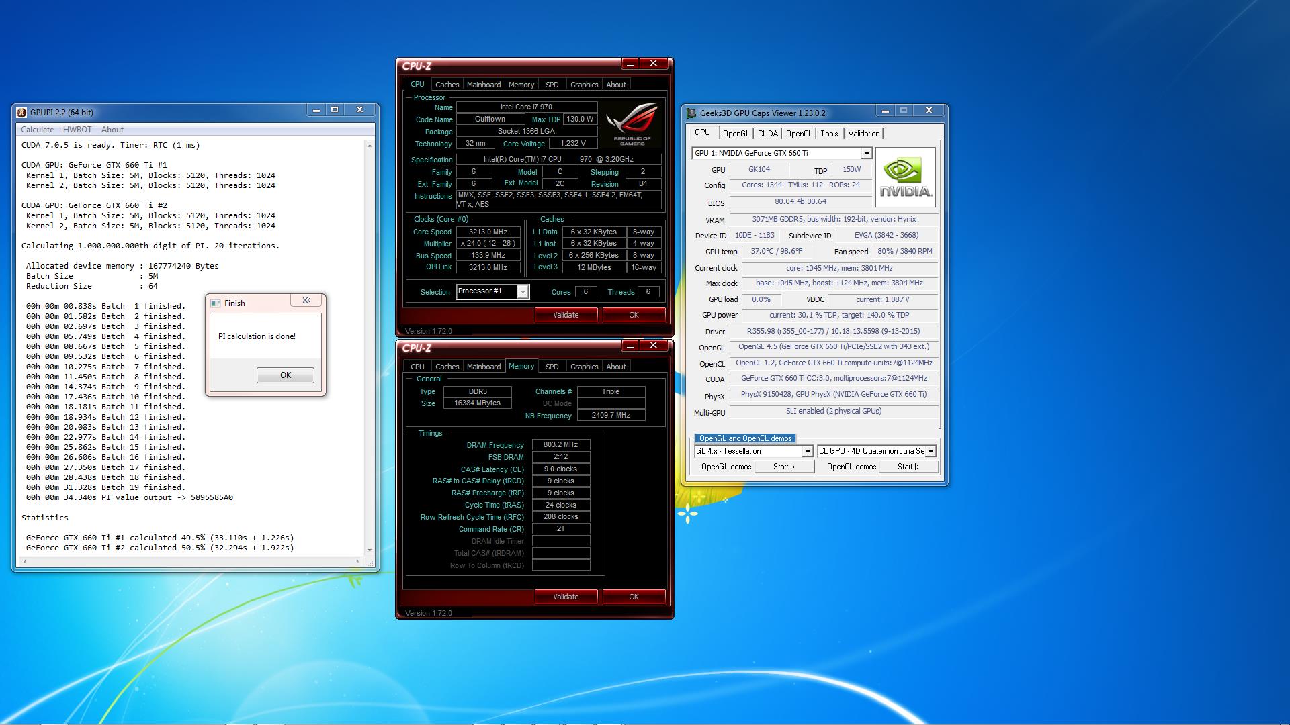Click the Finish dialog title icon

216,303
